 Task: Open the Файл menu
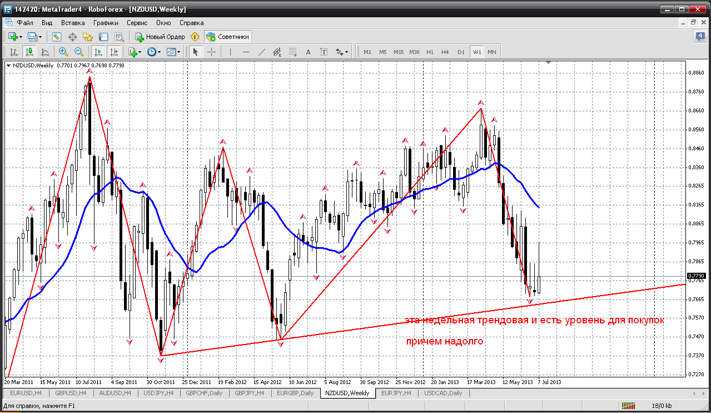point(25,23)
